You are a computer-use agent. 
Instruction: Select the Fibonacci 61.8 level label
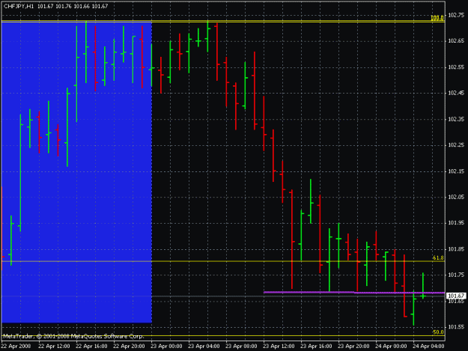(x=438, y=258)
